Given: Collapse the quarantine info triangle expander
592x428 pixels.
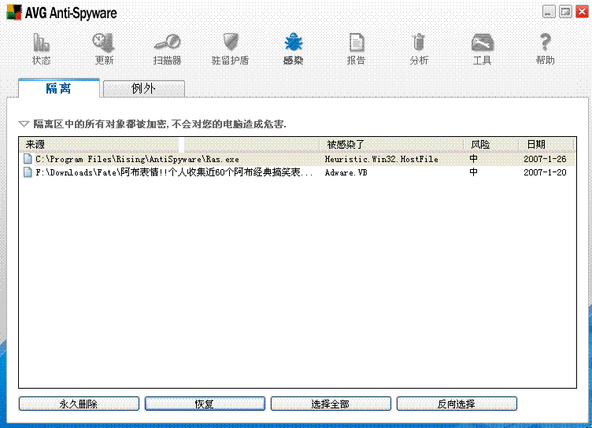Looking at the screenshot, I should [24, 124].
